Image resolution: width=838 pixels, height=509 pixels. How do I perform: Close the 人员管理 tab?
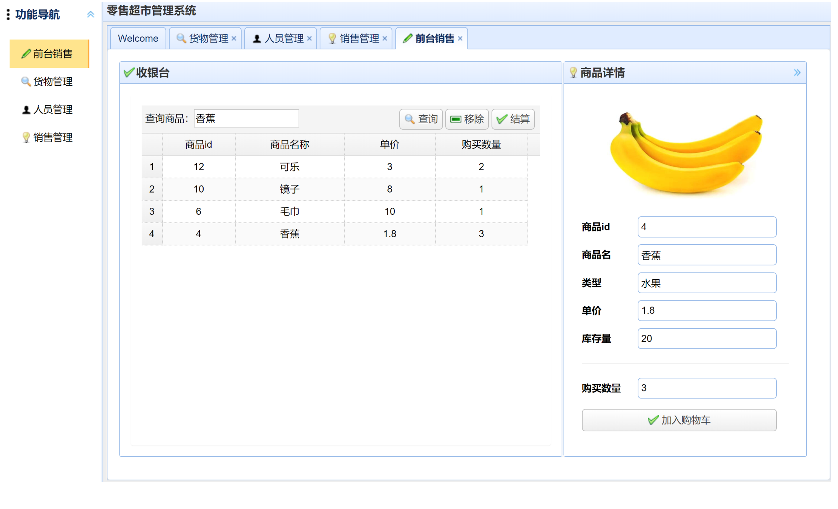point(309,38)
